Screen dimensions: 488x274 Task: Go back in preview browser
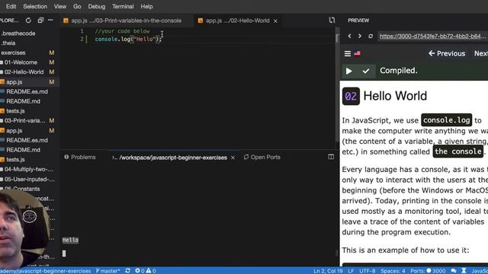click(x=349, y=36)
